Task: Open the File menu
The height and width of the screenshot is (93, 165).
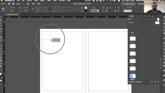Action: [18, 1]
